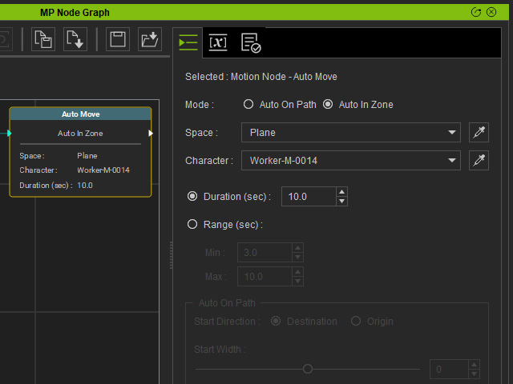Close the MP Node Graph panel
Viewport: 513px width, 384px height.
pos(491,13)
